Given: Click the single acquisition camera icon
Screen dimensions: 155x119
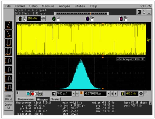Looking at the screenshot, I should pyautogui.click(x=37, y=94).
